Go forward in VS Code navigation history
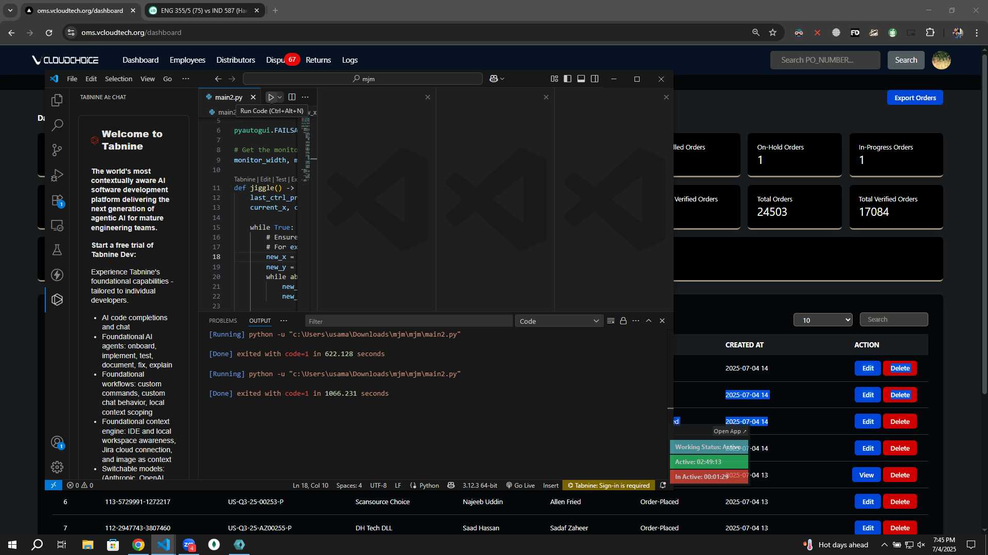Viewport: 988px width, 555px height. pyautogui.click(x=232, y=79)
